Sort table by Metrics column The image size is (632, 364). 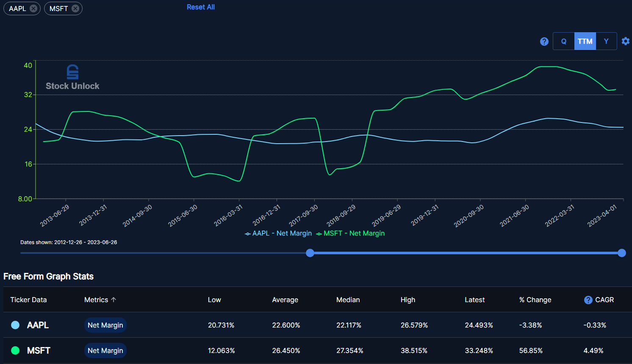[x=96, y=300]
